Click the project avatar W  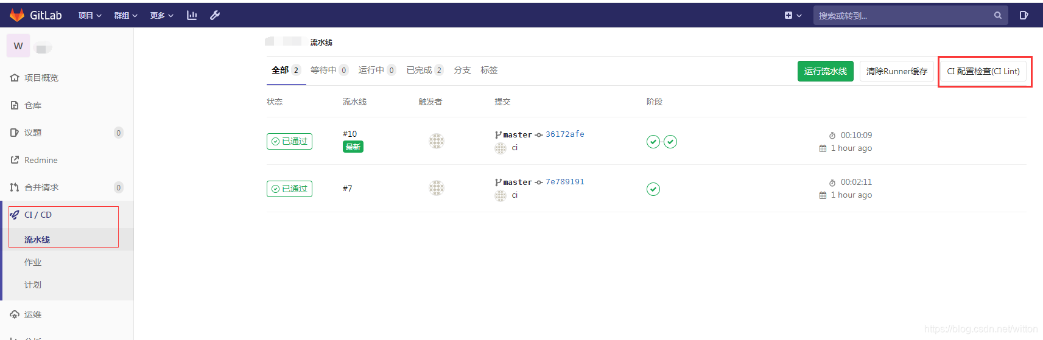[18, 46]
